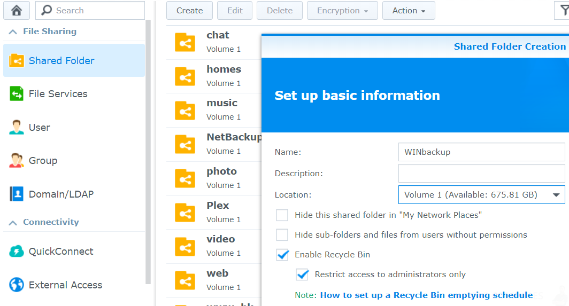Check Hide sub-folders and files from users
569x306 pixels.
pyautogui.click(x=282, y=235)
